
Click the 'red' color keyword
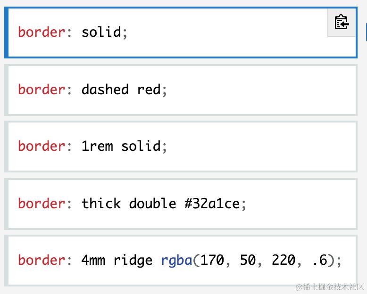(149, 90)
